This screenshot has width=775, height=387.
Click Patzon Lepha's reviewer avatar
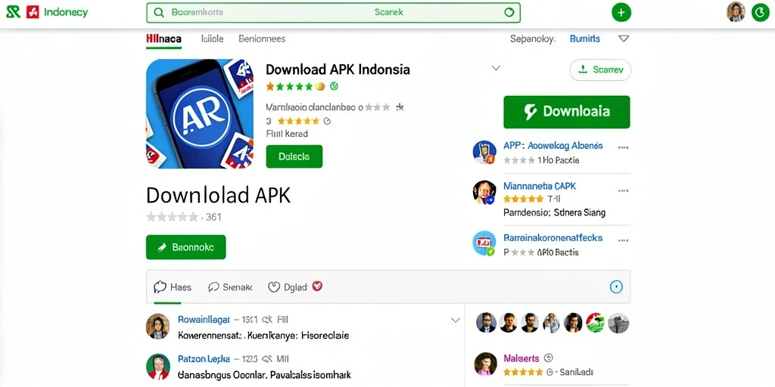click(x=158, y=367)
